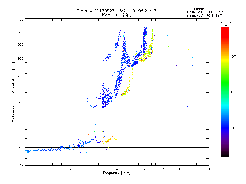The image size is (246, 184).
Task: Click the '6' frequency axis label
Action: pyautogui.click(x=144, y=169)
